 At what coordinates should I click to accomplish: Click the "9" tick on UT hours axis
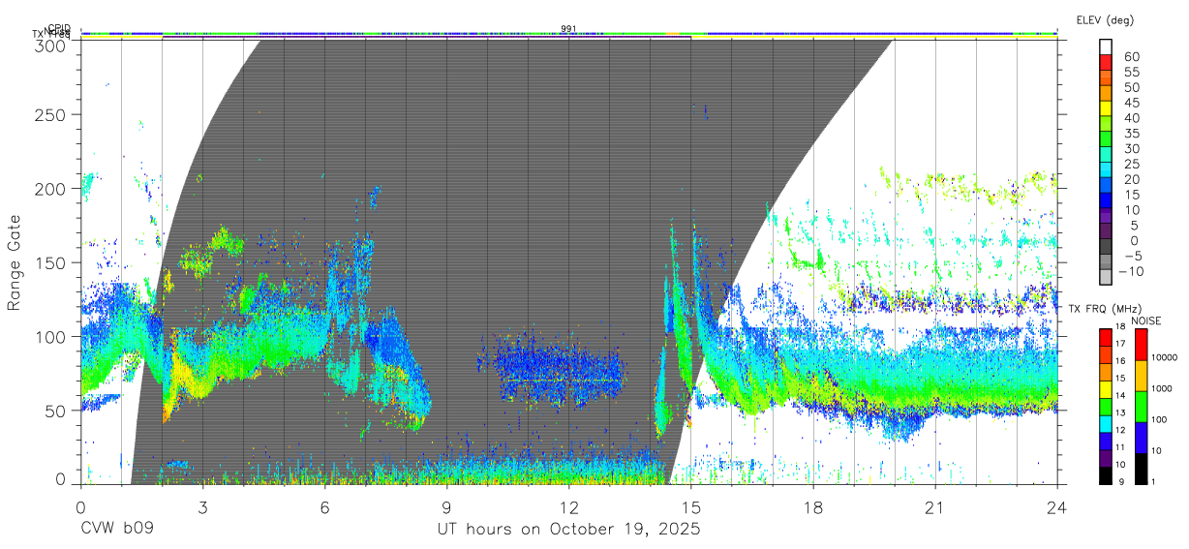(x=446, y=506)
